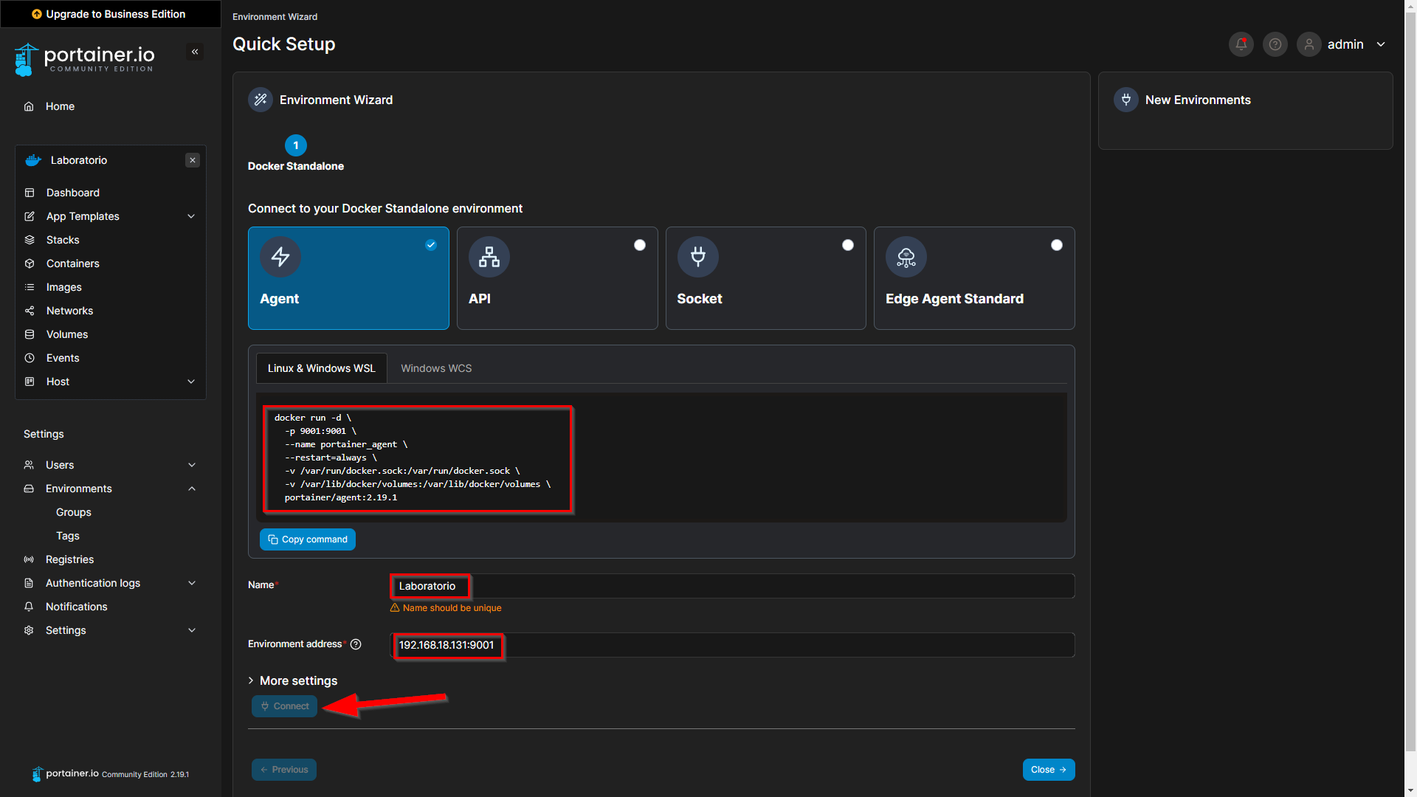Screen dimensions: 1417x797
Task: Click the Socket plug icon
Action: click(x=697, y=257)
